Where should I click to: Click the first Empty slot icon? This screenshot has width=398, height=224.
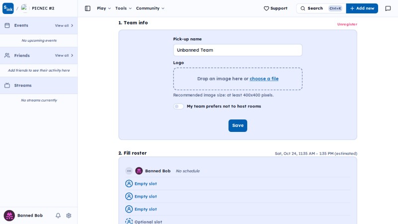pos(129,184)
